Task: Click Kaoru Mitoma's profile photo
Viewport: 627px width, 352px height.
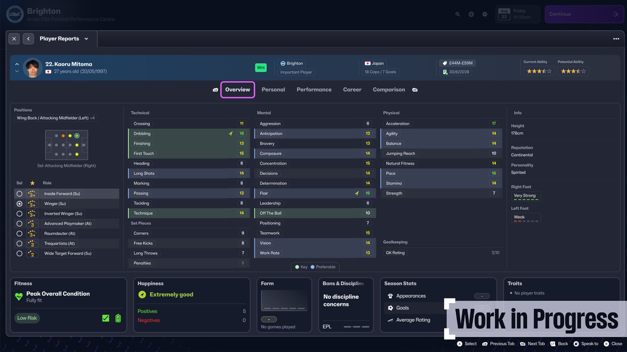Action: tap(32, 67)
